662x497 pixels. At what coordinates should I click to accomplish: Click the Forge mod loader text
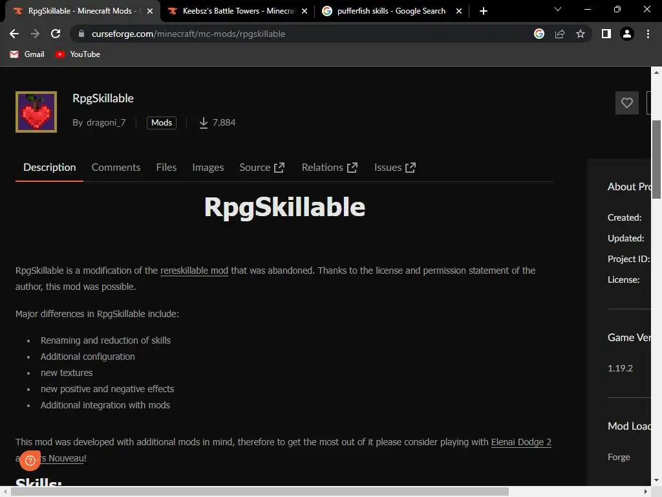[x=619, y=458]
